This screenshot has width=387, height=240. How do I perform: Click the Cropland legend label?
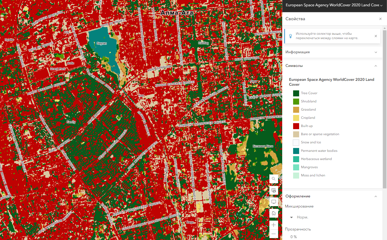coord(308,118)
